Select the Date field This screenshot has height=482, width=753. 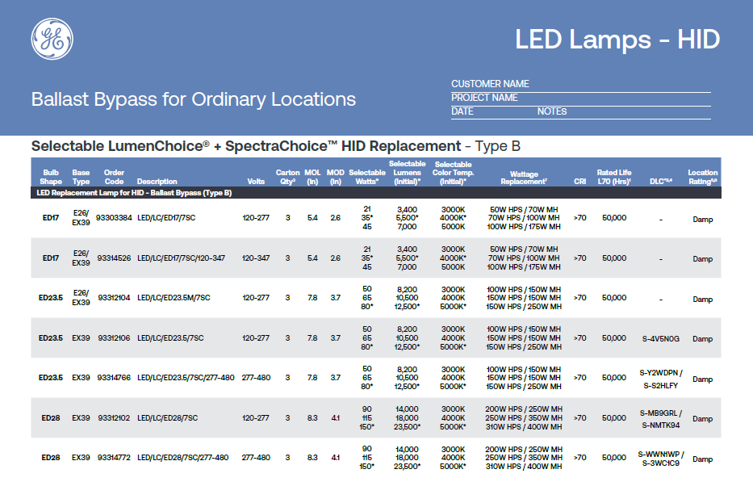click(493, 111)
